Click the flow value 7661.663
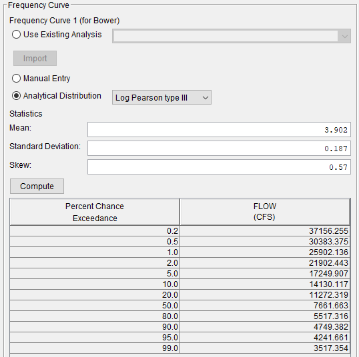359x357 pixels. point(265,306)
